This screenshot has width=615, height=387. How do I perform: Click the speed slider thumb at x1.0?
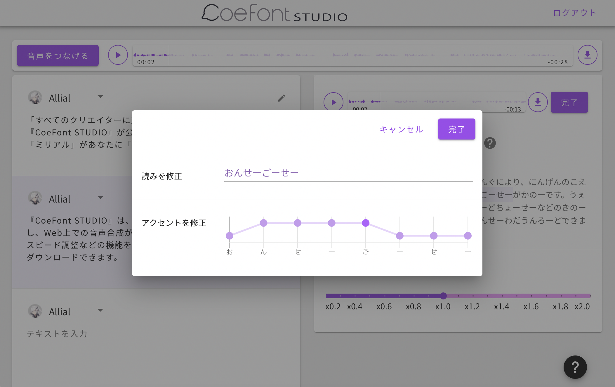(443, 296)
